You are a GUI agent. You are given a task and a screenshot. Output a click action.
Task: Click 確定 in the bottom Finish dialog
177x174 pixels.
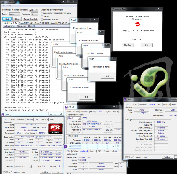86,97
